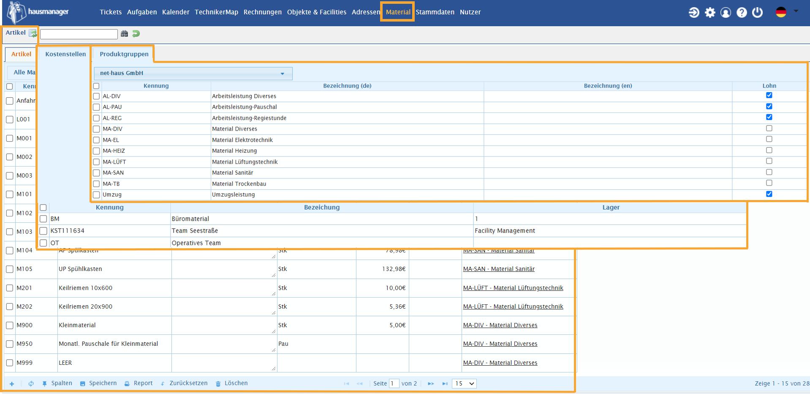Select the M105 article row checkbox

(10, 269)
